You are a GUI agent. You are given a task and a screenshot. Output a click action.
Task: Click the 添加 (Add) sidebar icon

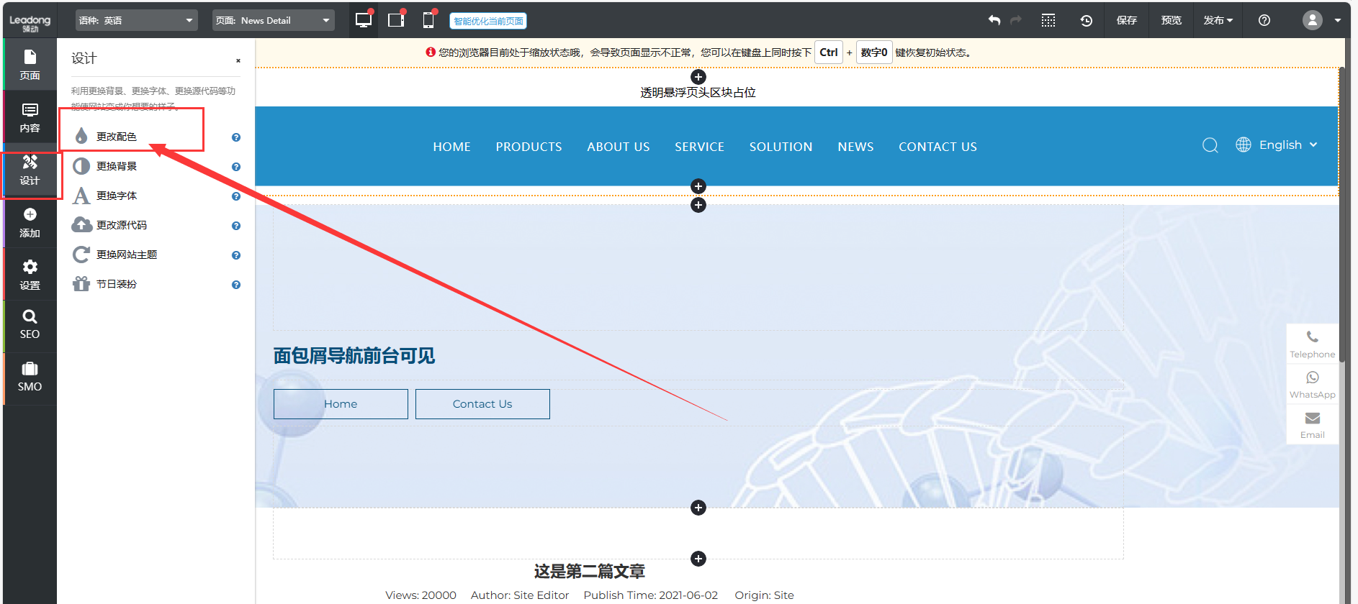pos(30,222)
